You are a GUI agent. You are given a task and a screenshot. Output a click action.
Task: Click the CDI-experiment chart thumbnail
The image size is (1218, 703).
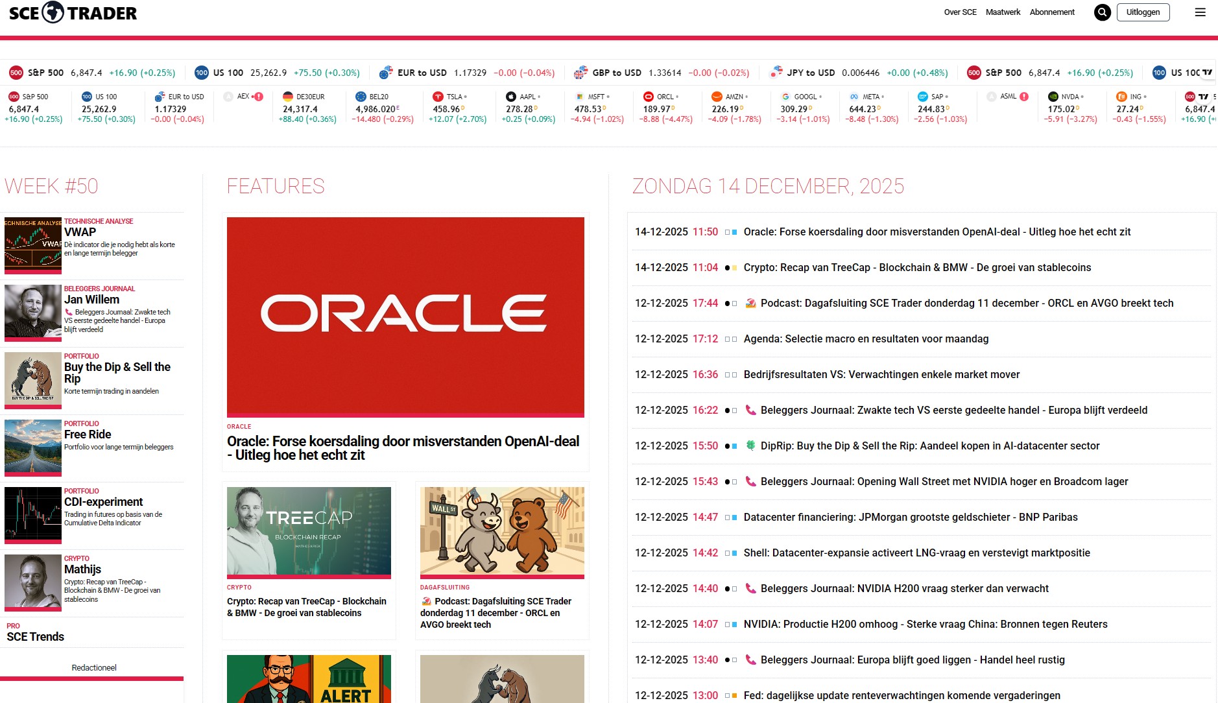33,515
